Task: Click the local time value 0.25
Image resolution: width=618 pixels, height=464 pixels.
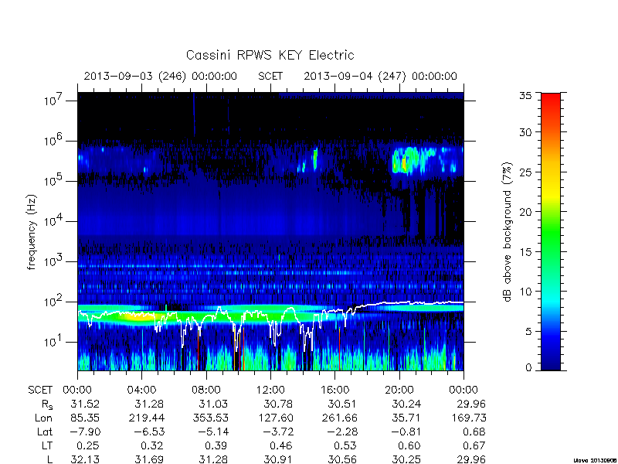Action: (x=88, y=446)
